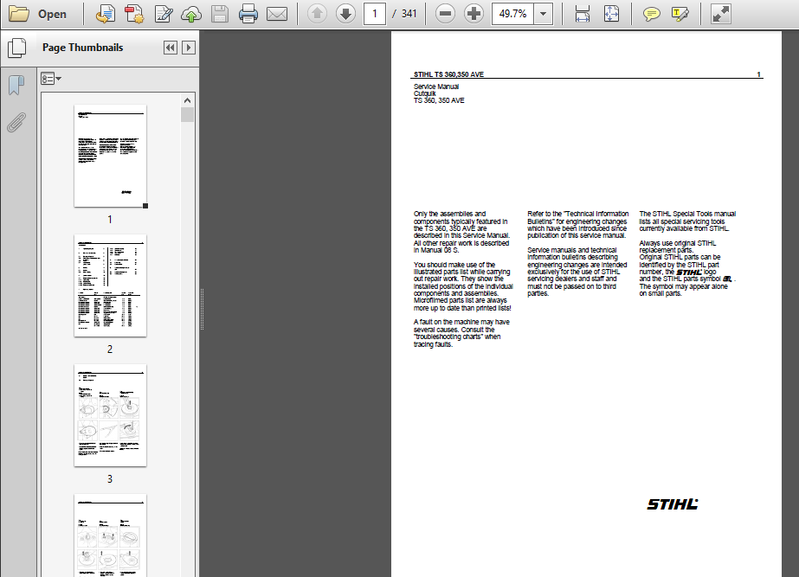Viewport: 799px width, 577px height.
Task: Zoom out with the minus button
Action: click(x=445, y=14)
